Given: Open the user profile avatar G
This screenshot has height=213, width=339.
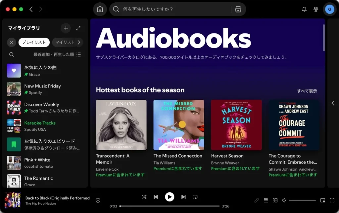Looking at the screenshot, I should [329, 9].
